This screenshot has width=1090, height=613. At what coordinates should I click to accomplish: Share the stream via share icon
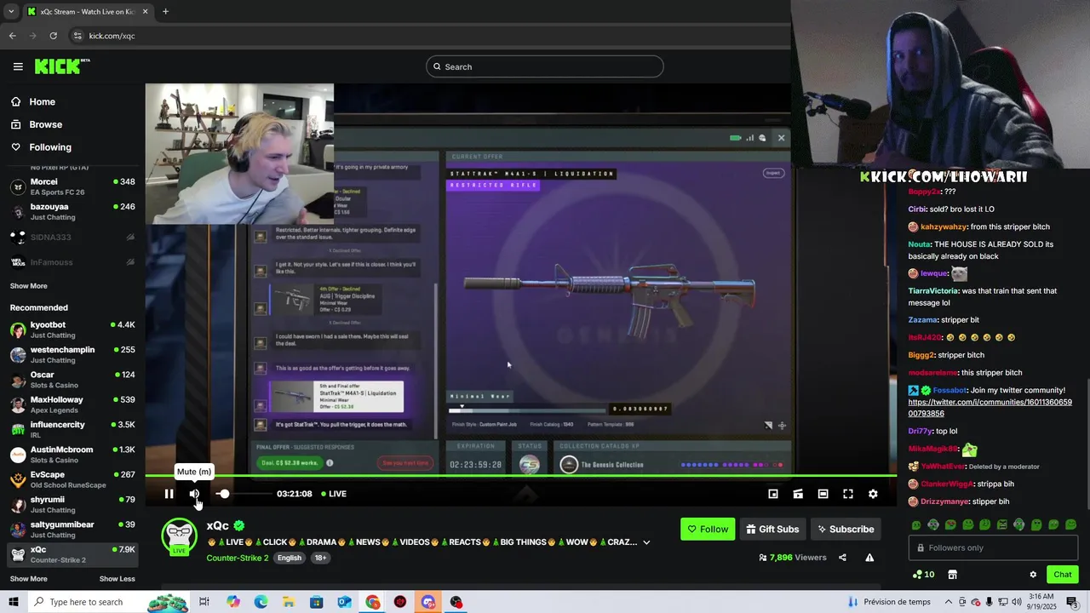point(842,558)
